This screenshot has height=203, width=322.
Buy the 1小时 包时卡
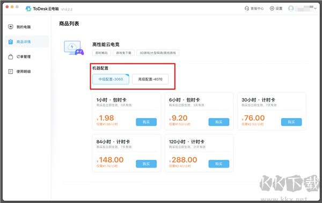click(x=146, y=122)
